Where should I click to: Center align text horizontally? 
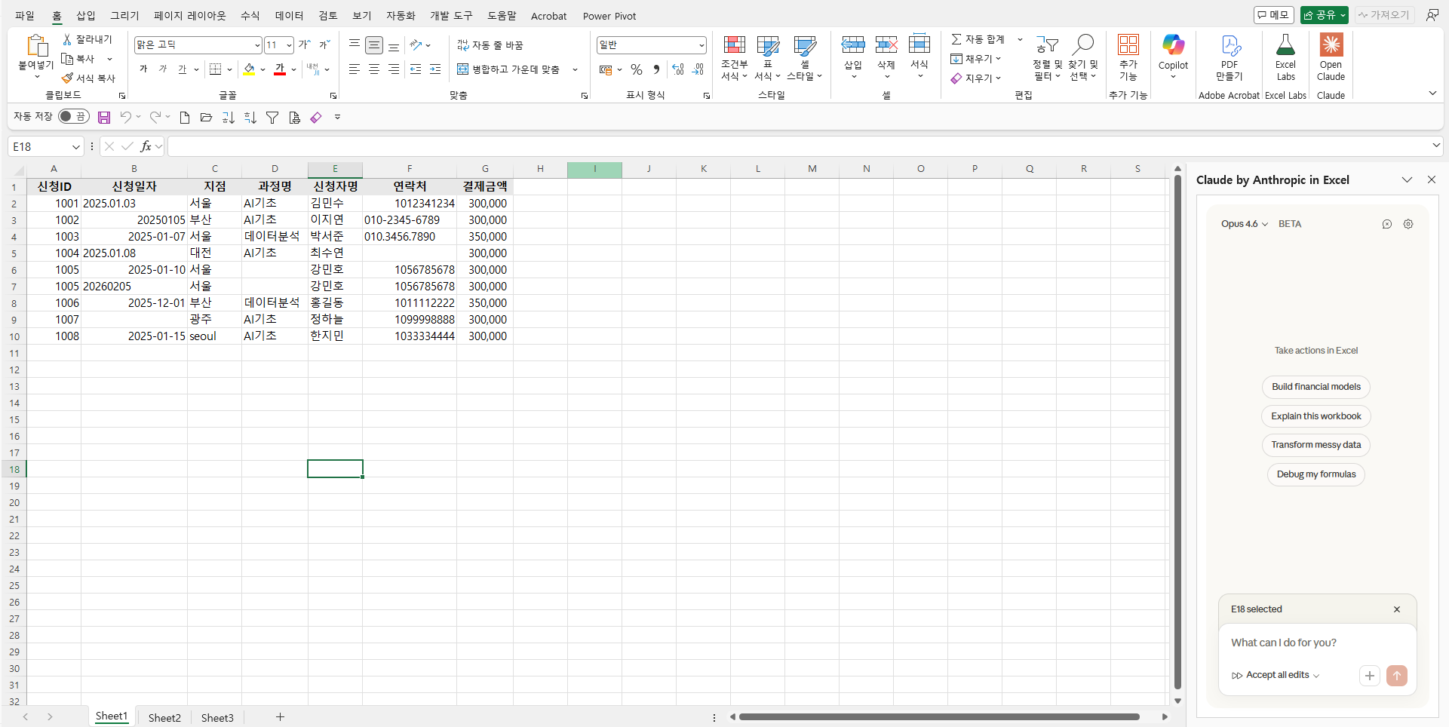374,69
